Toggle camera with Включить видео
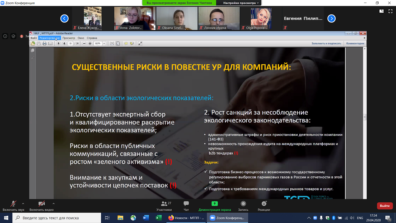396x223 pixels. pos(41,206)
